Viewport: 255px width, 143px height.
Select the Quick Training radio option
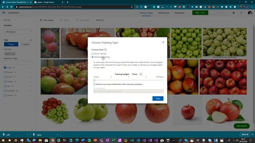tap(92, 54)
